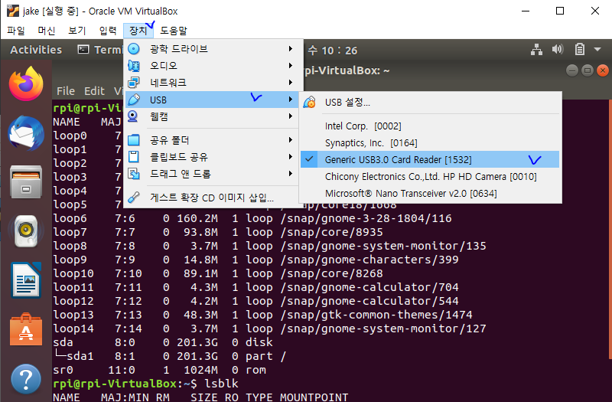Screen dimensions: 612x402
Task: Maximize the terminal window
Action: 588,70
